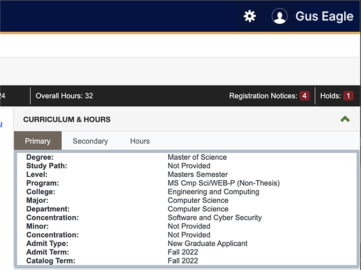Screen dimensions: 361x270
Task: Collapse the Curriculum & Hours section chevron
Action: [x=345, y=119]
